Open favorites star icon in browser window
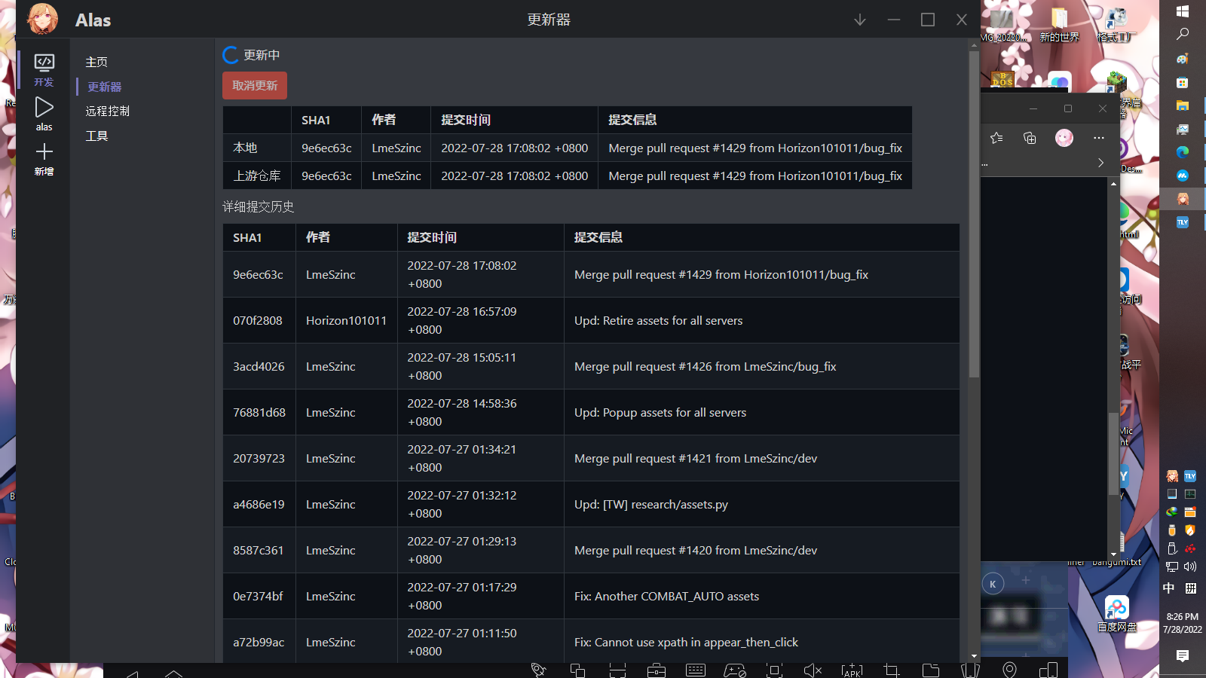Viewport: 1206px width, 678px height. [996, 138]
